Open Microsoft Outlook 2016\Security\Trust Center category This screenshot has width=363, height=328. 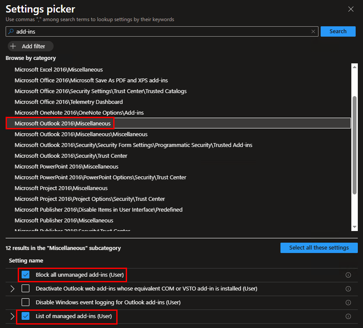(x=71, y=156)
